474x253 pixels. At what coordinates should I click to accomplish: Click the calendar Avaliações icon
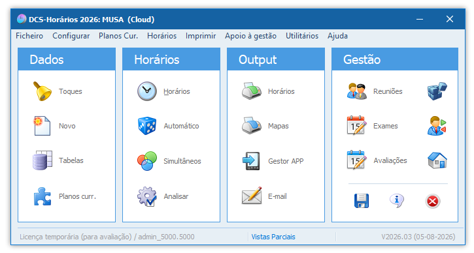tap(356, 160)
